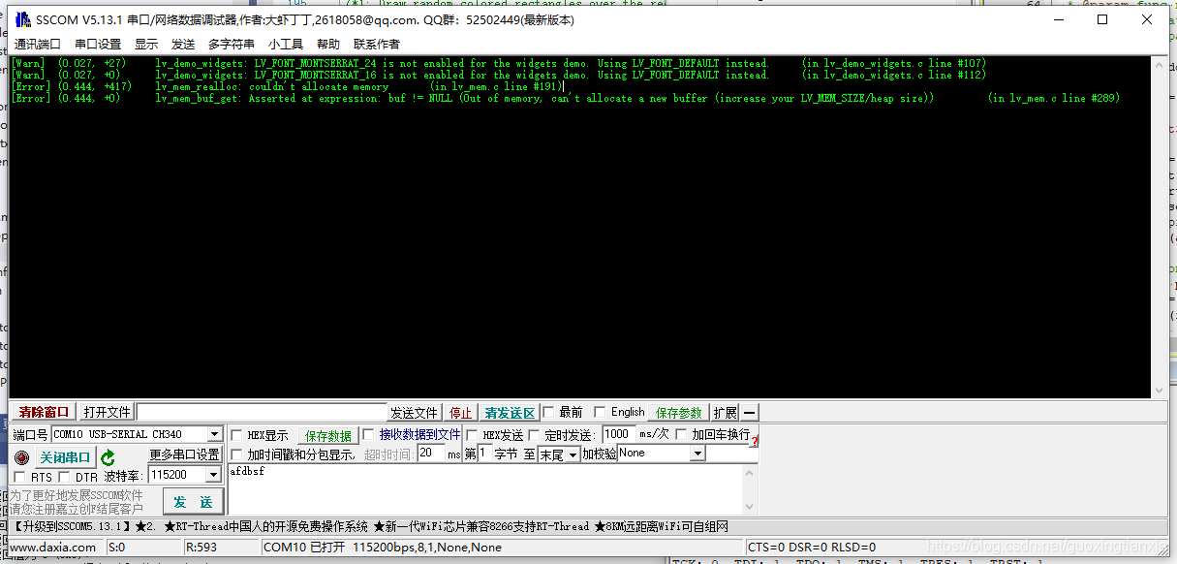Image resolution: width=1177 pixels, height=564 pixels.
Task: Click the R:593 received count
Action: (x=201, y=548)
